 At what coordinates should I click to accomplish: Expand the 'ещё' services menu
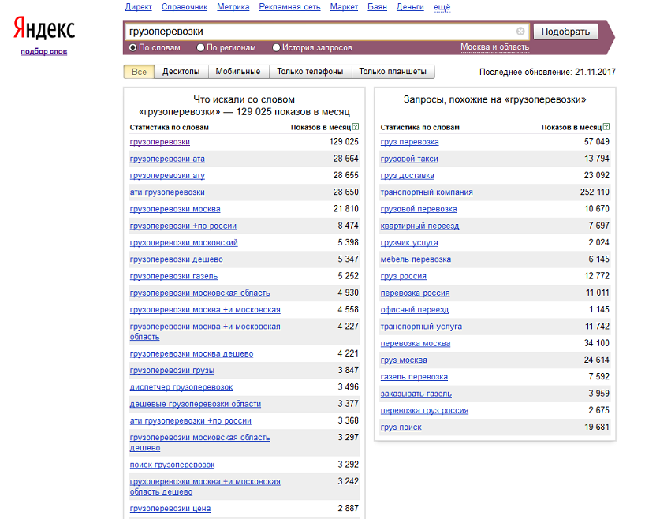click(442, 7)
